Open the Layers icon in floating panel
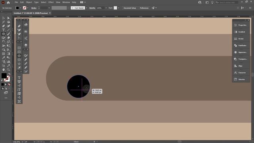This screenshot has width=254, height=143. pyautogui.click(x=26, y=45)
